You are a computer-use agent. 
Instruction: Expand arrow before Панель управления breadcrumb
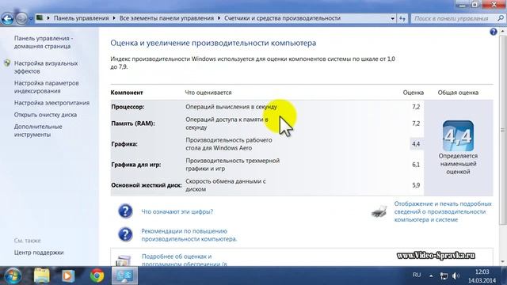point(48,18)
